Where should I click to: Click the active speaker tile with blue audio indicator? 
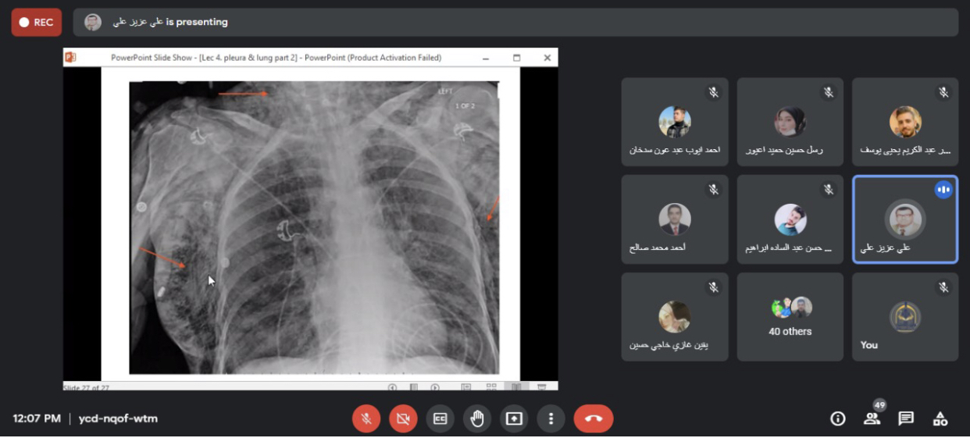(x=904, y=219)
